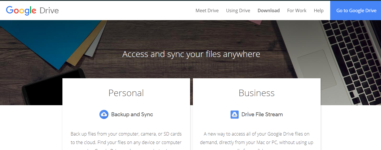Select the Download menu item
381x150 pixels.
(269, 10)
